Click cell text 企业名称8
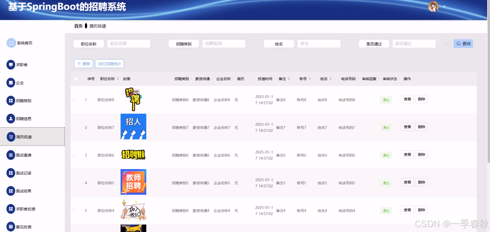The height and width of the screenshot is (232, 490). [x=222, y=100]
